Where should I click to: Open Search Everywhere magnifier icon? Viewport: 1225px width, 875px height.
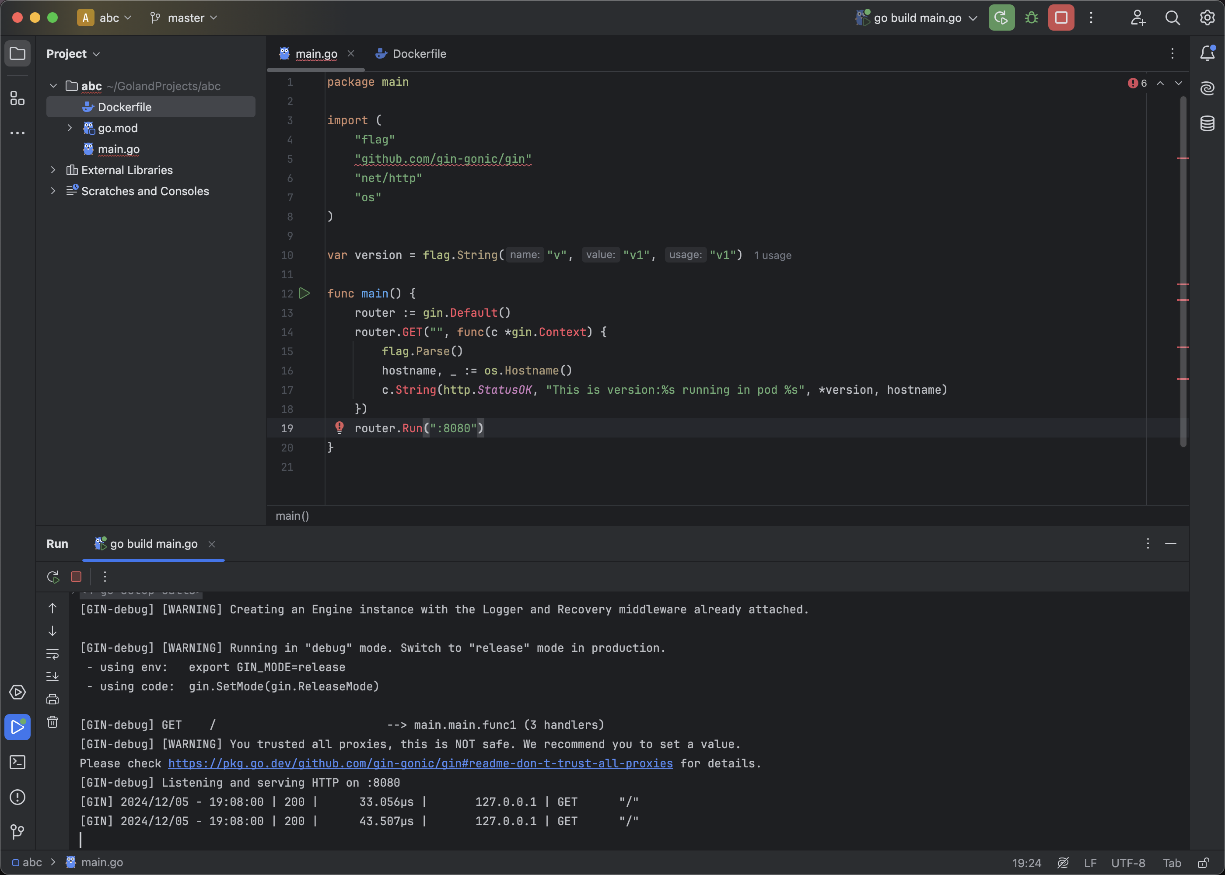[1172, 18]
